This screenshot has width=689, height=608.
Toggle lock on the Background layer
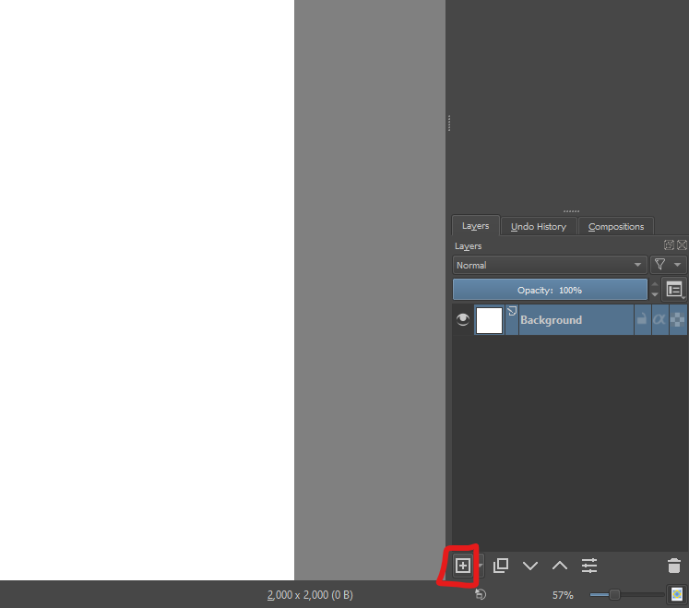(x=642, y=319)
